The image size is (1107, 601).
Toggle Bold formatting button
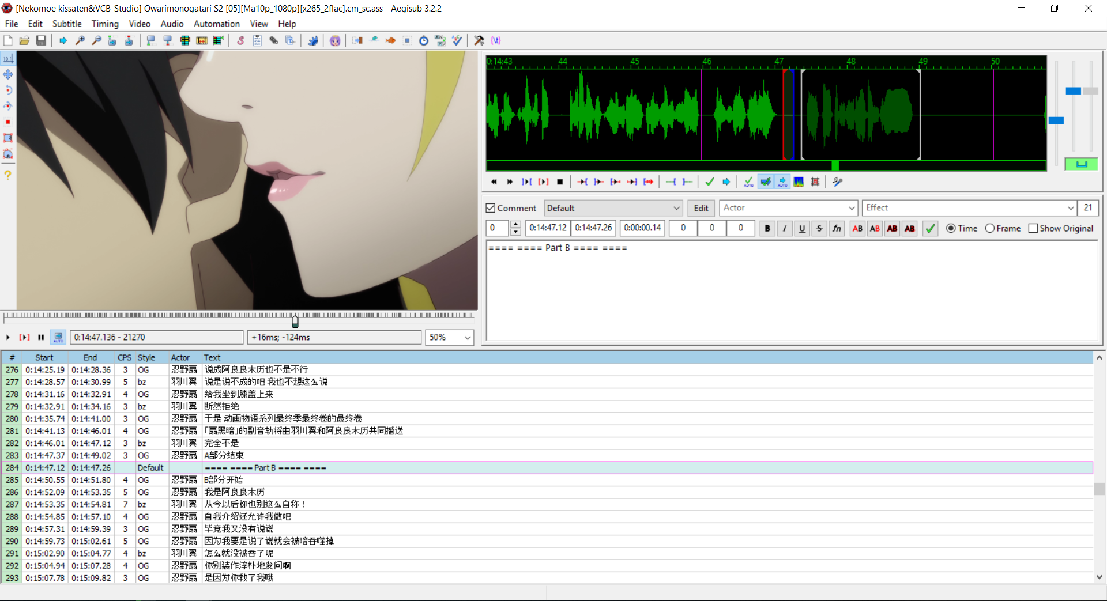click(x=767, y=228)
